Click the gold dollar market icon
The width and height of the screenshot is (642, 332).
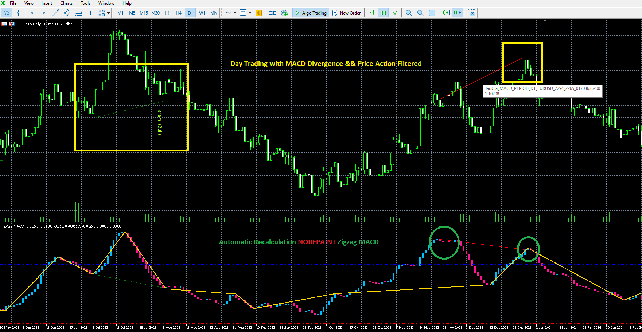tap(258, 13)
